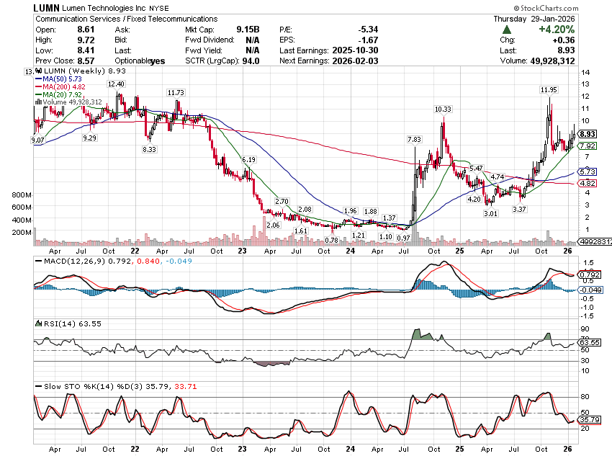Click the volume bars icon in legend
This screenshot has height=456, width=612.
tap(39, 102)
